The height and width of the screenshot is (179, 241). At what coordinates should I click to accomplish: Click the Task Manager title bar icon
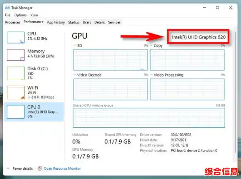[x=7, y=8]
